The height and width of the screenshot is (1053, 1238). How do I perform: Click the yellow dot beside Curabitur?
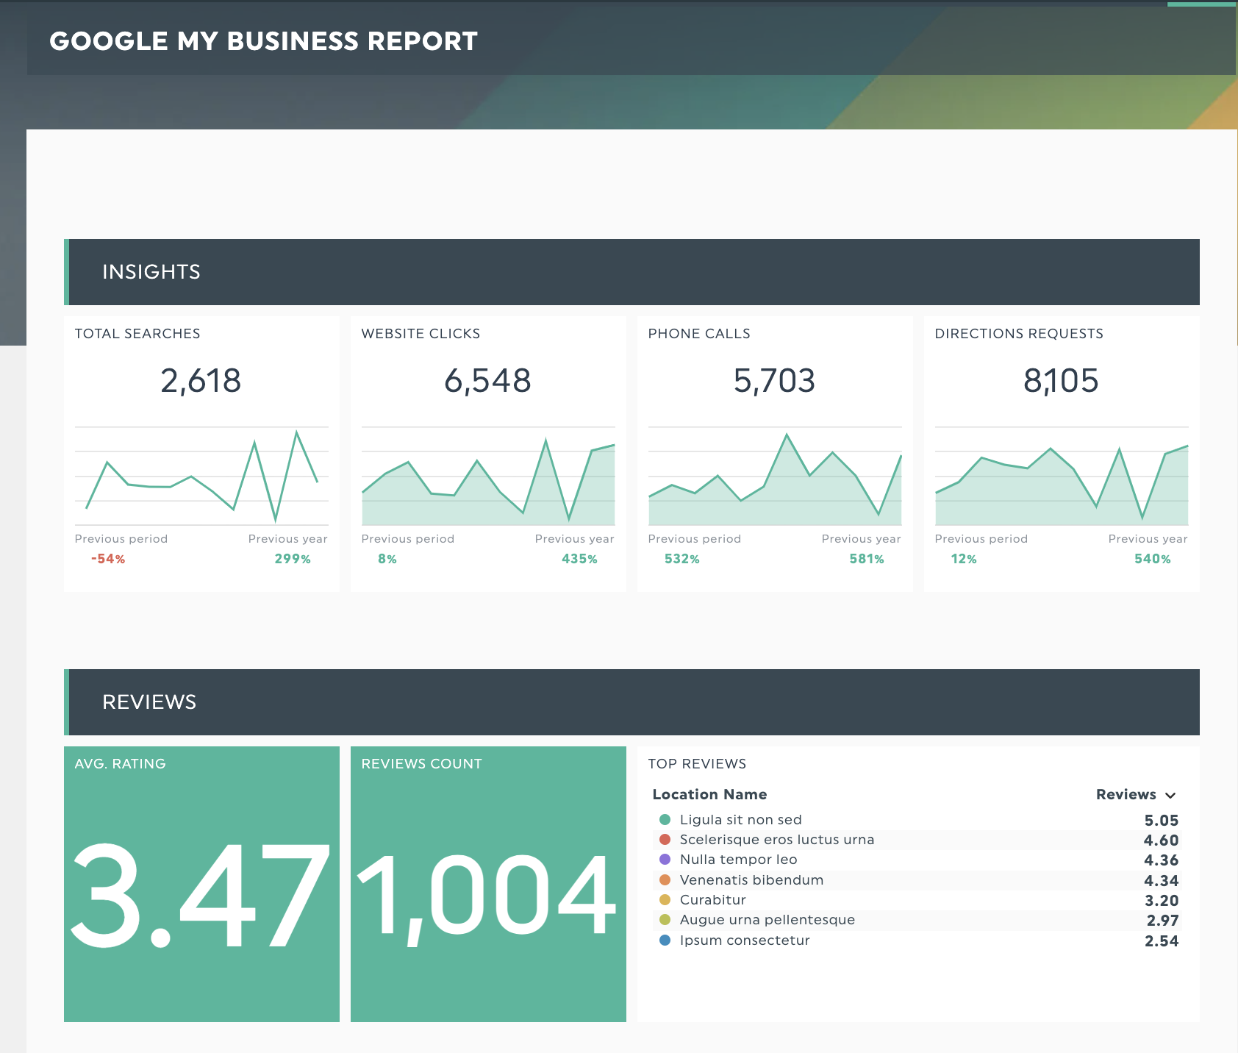665,899
